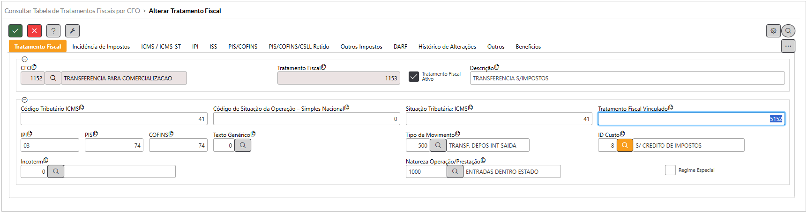Switch to the ICMS / ICMS-ST tab
807x213 pixels.
161,47
